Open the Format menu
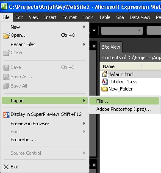 click(x=69, y=17)
